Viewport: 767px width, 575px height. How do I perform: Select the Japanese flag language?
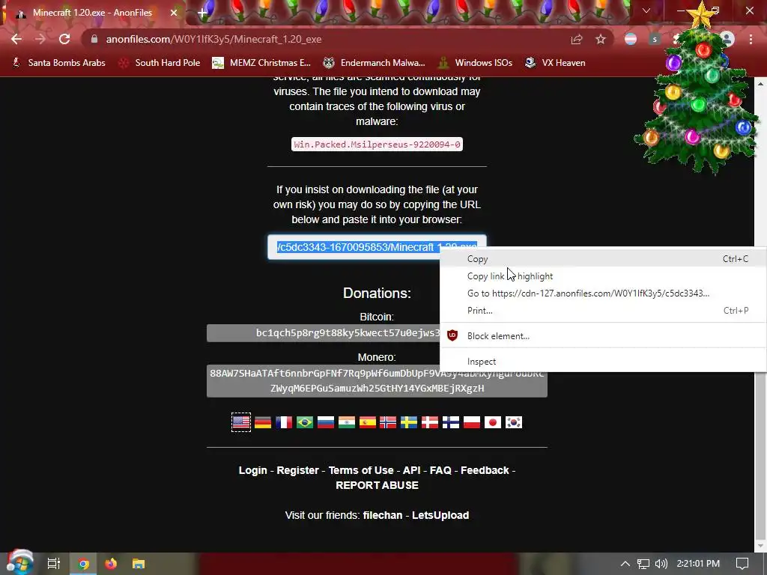493,422
